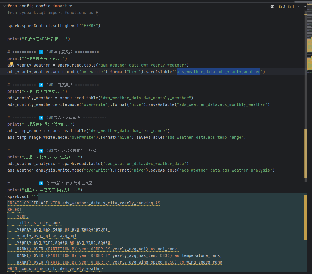Click the 'FROM dwm_weather_data.dwm_yearly_weather' line
This screenshot has height=274, width=312.
click(x=55, y=269)
